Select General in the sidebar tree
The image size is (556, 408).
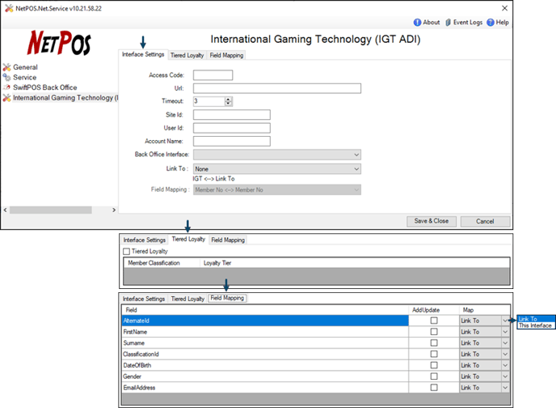point(25,67)
